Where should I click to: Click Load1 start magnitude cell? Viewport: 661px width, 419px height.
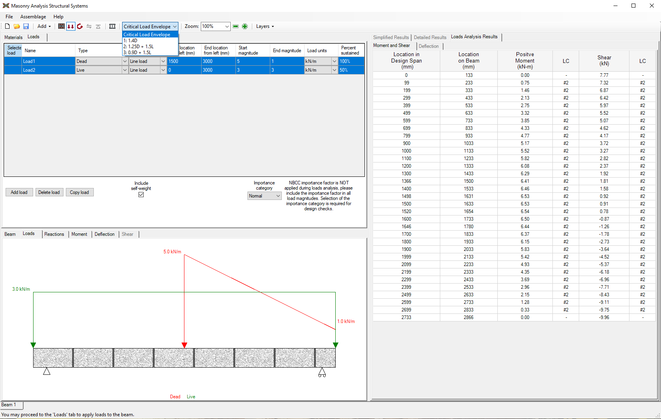(x=252, y=61)
